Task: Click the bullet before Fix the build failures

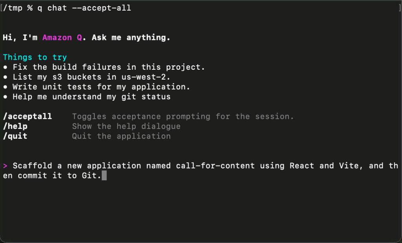Action: point(5,67)
